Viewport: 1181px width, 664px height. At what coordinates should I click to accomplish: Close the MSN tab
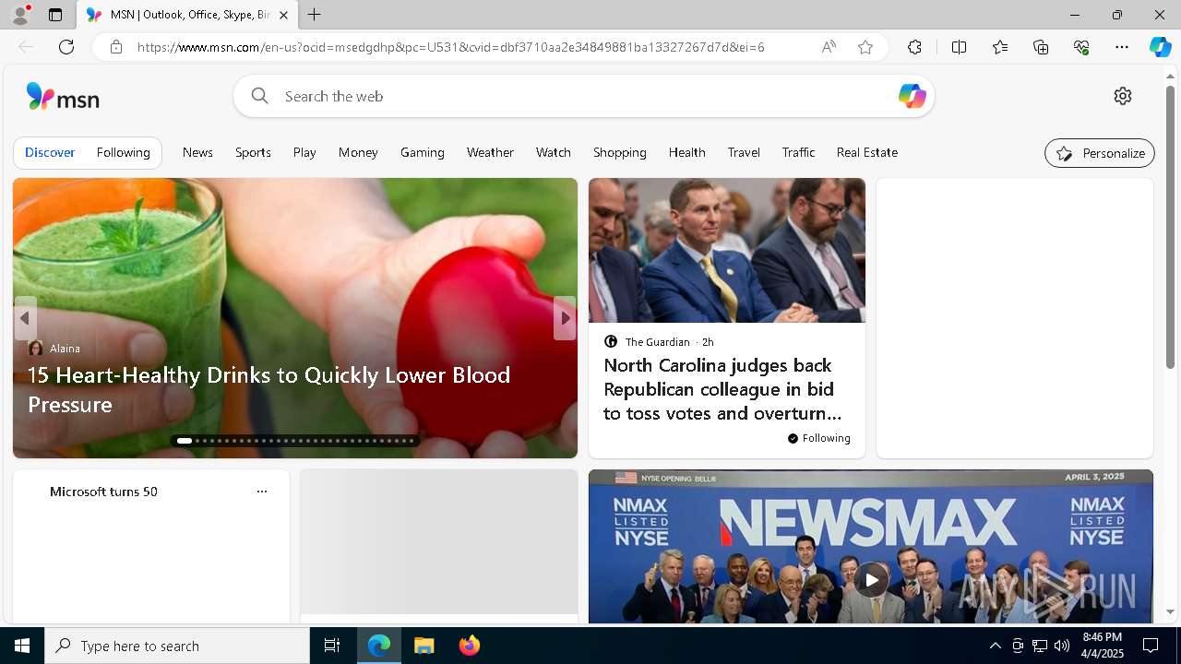click(283, 15)
